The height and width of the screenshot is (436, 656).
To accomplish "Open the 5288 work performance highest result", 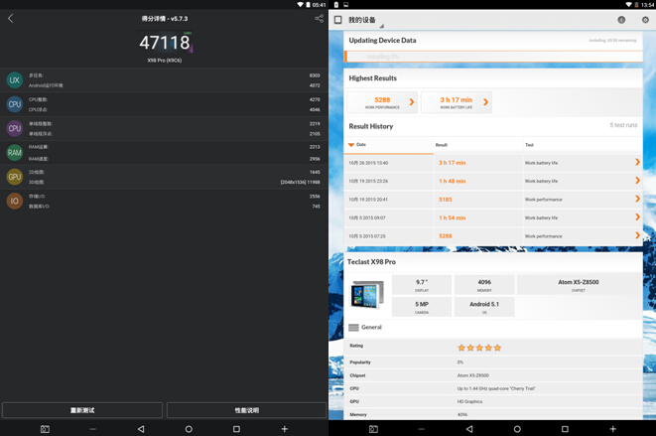I will tap(382, 102).
